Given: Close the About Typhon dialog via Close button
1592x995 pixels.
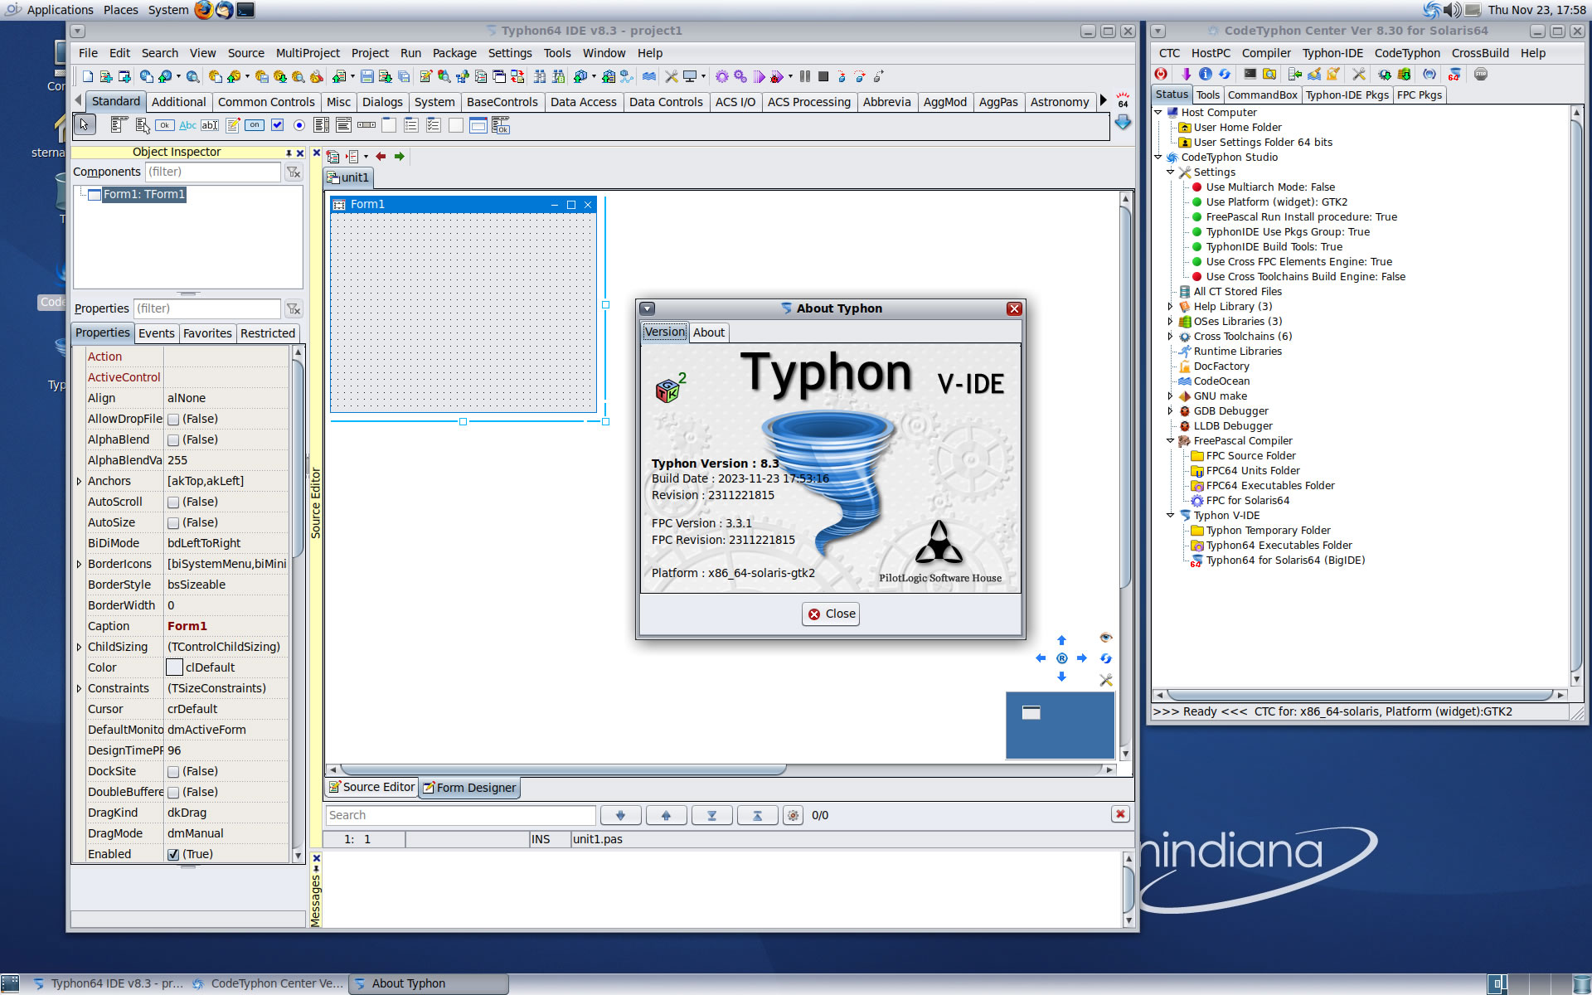Looking at the screenshot, I should point(831,614).
